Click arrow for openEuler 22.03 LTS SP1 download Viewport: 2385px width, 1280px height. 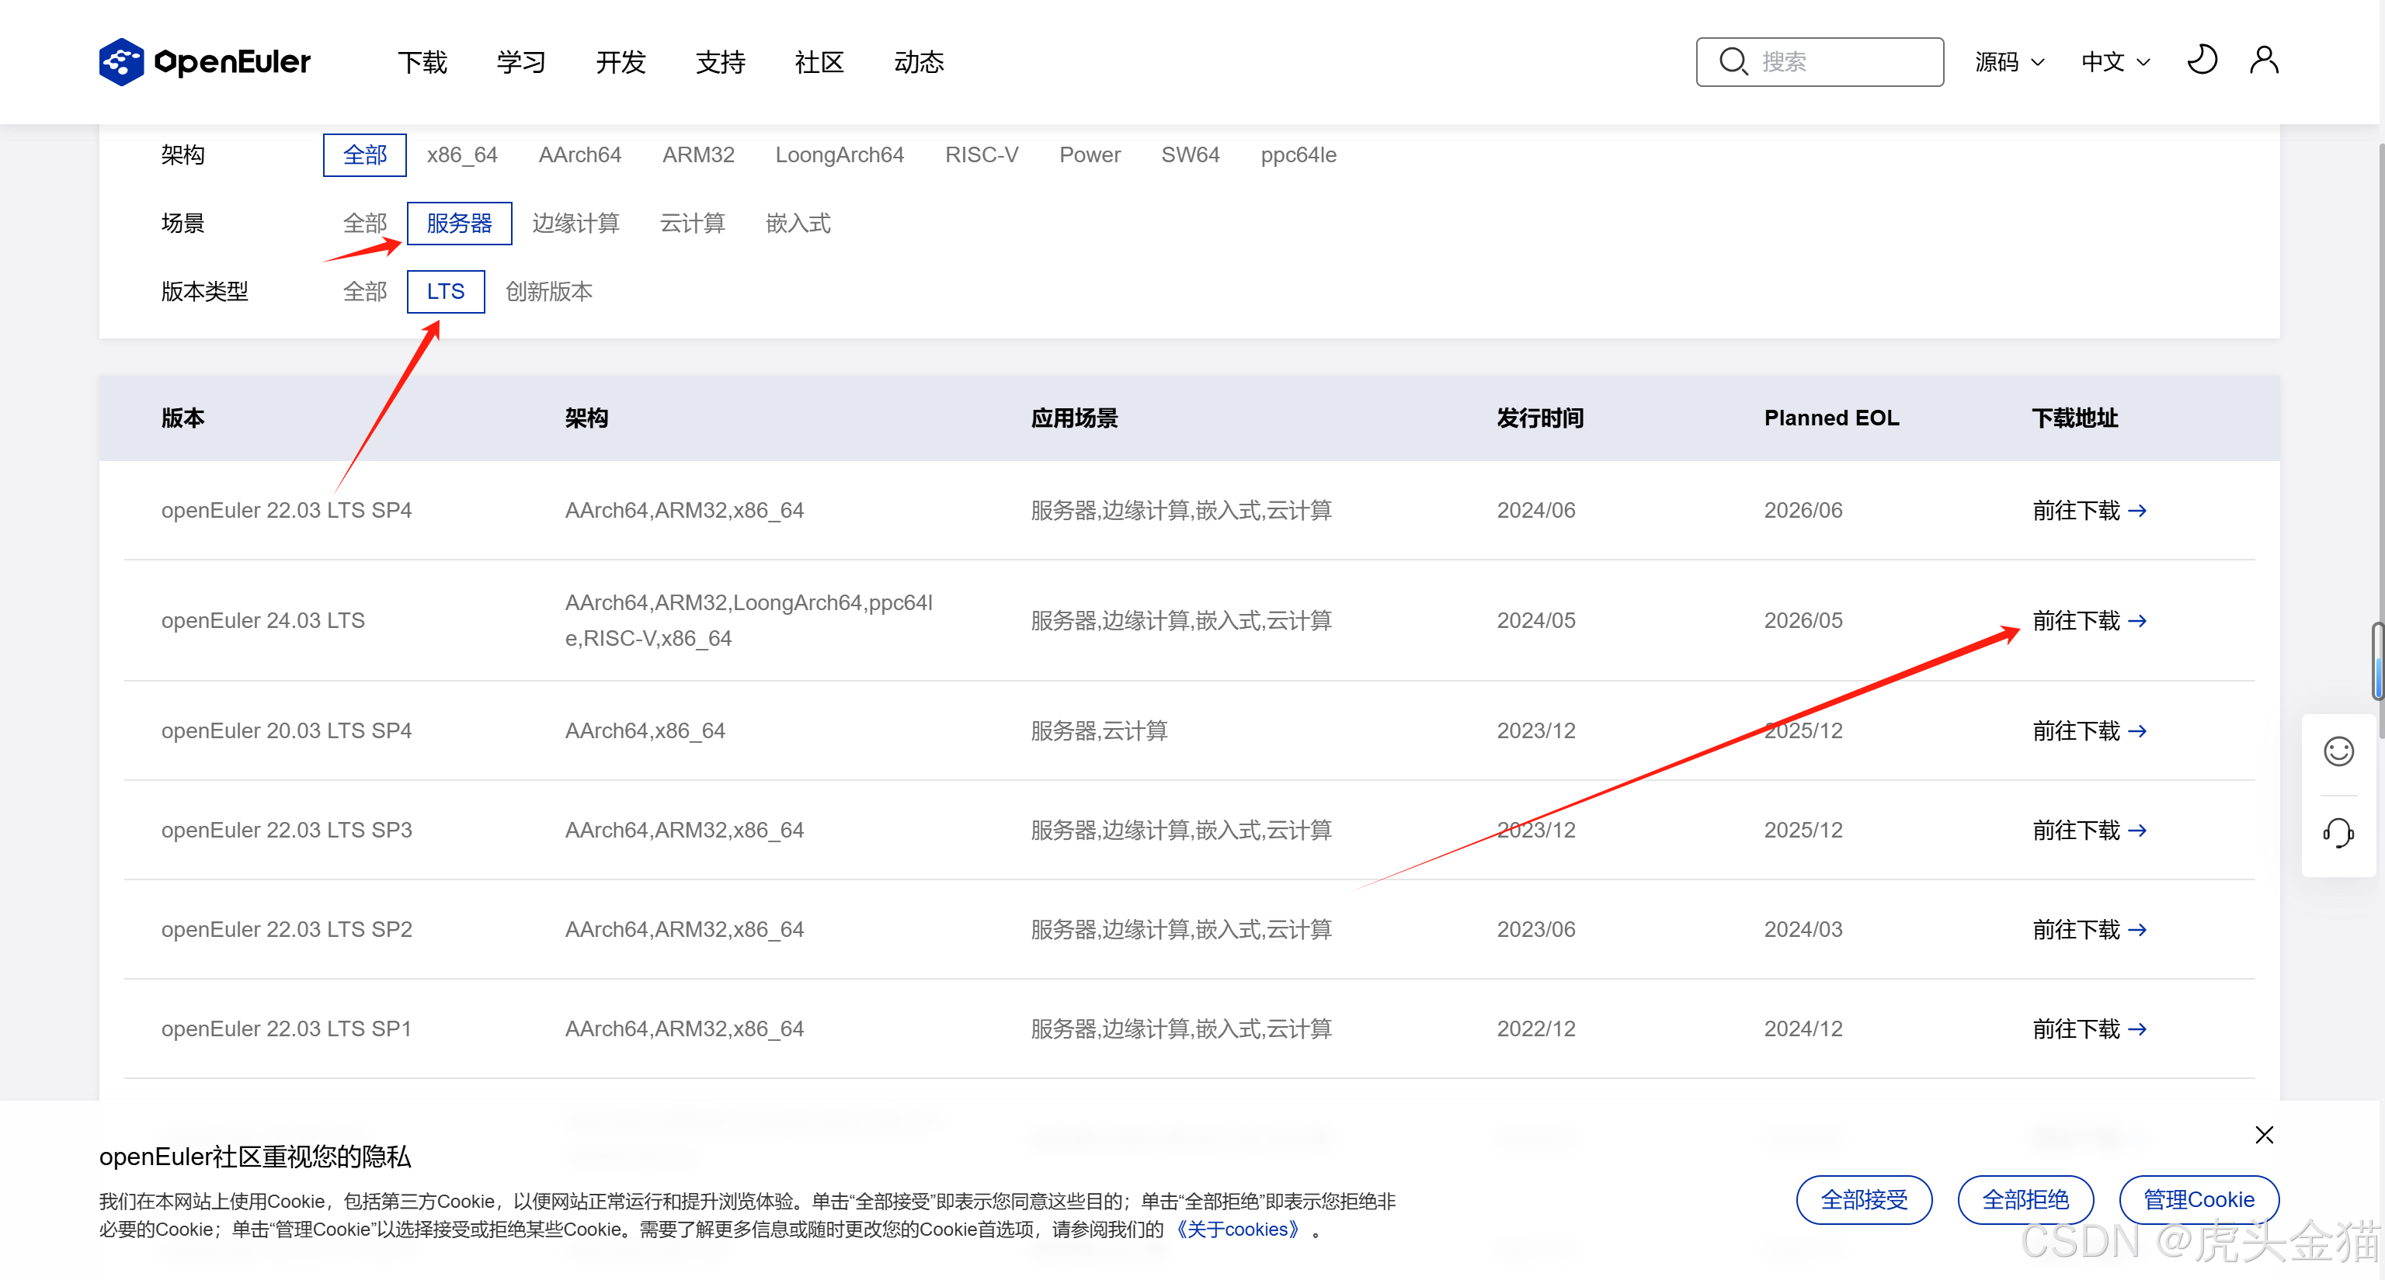[x=2137, y=1029]
